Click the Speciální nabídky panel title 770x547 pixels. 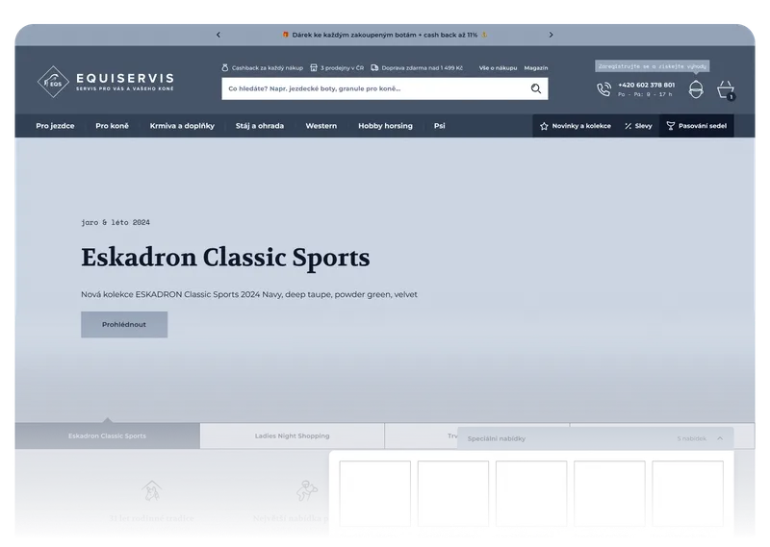[x=497, y=438]
